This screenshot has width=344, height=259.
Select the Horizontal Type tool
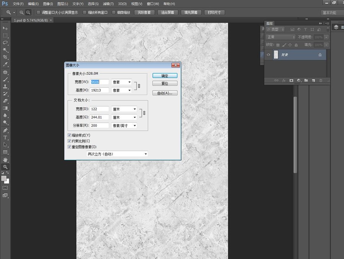[5, 138]
